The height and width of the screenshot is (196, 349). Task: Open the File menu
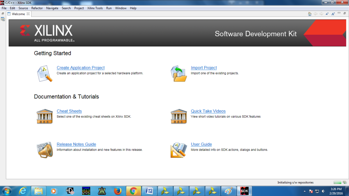pyautogui.click(x=4, y=8)
